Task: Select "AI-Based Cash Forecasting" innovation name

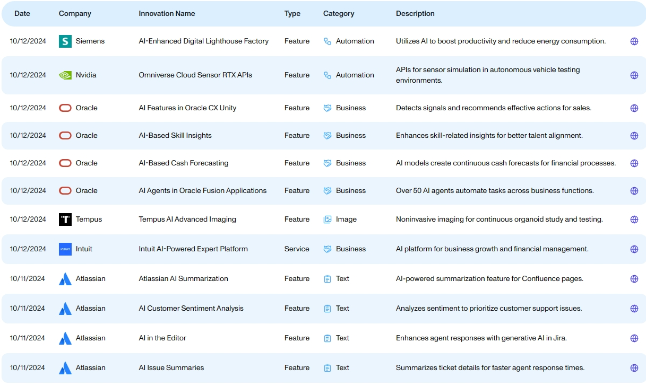Action: coord(184,163)
